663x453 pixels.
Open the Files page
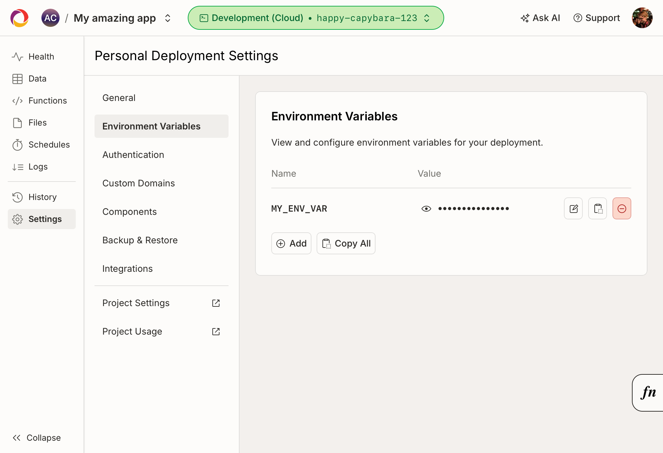pyautogui.click(x=42, y=123)
